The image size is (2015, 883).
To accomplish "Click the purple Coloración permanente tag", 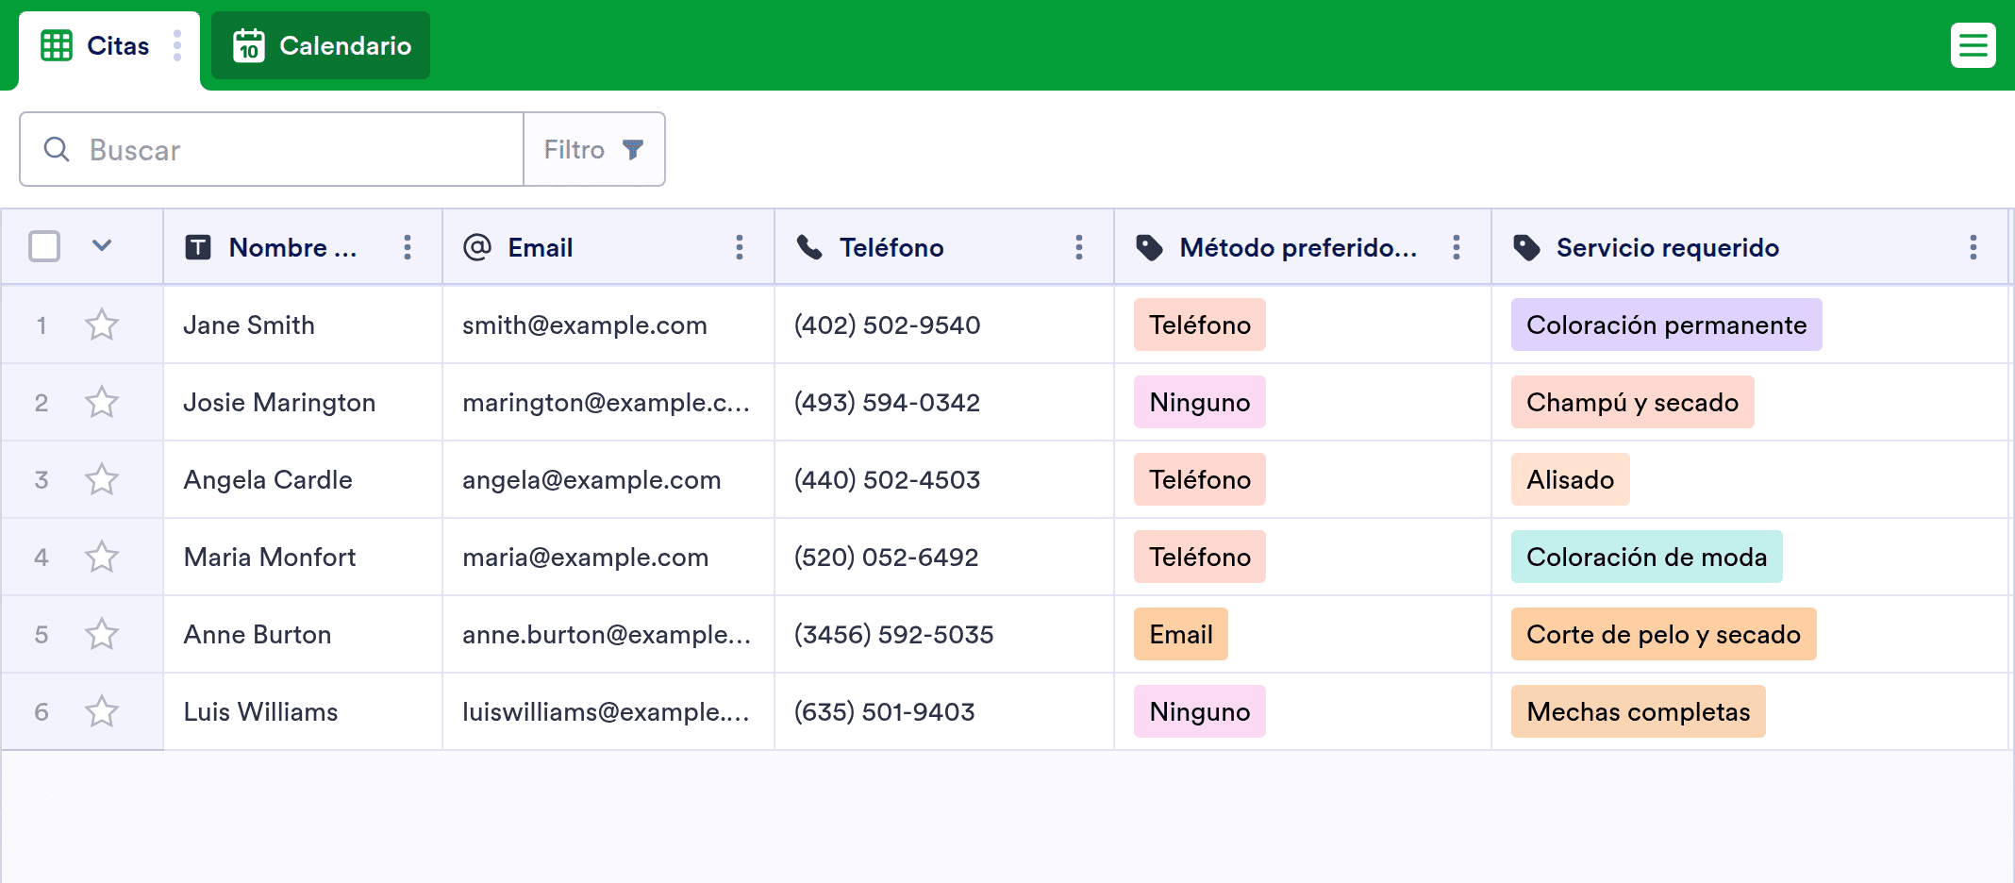I will point(1666,325).
